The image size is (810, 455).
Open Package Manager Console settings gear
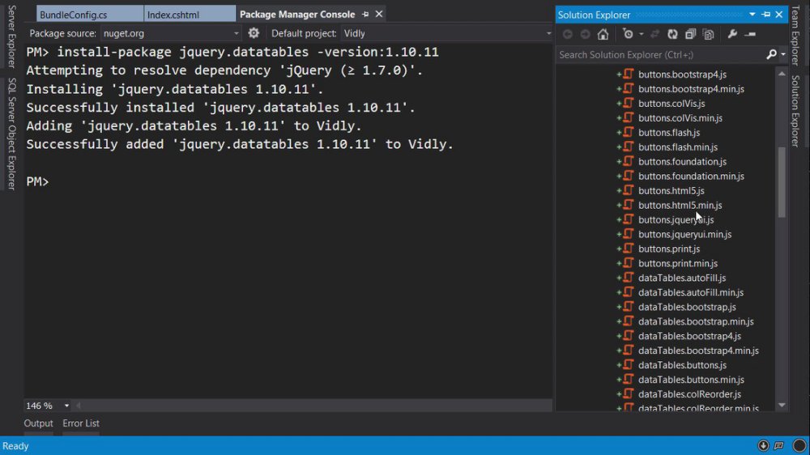click(x=253, y=33)
